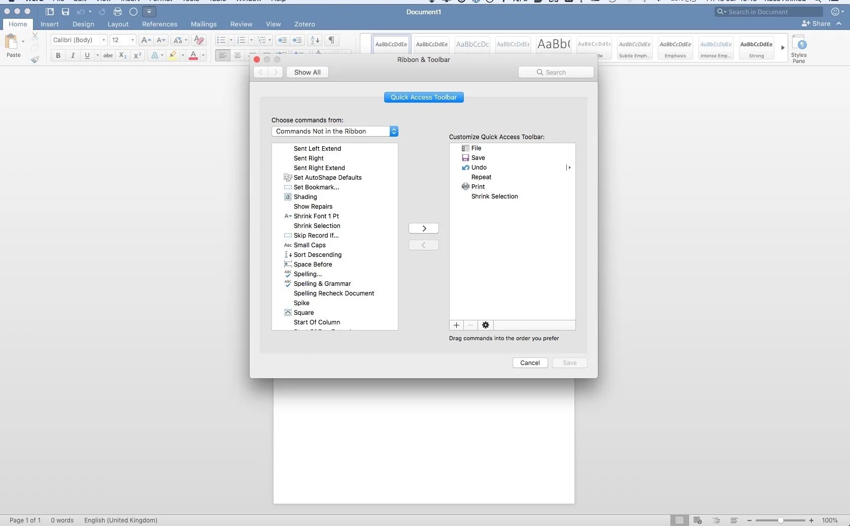
Task: Switch to Draft view in status bar
Action: [x=734, y=520]
